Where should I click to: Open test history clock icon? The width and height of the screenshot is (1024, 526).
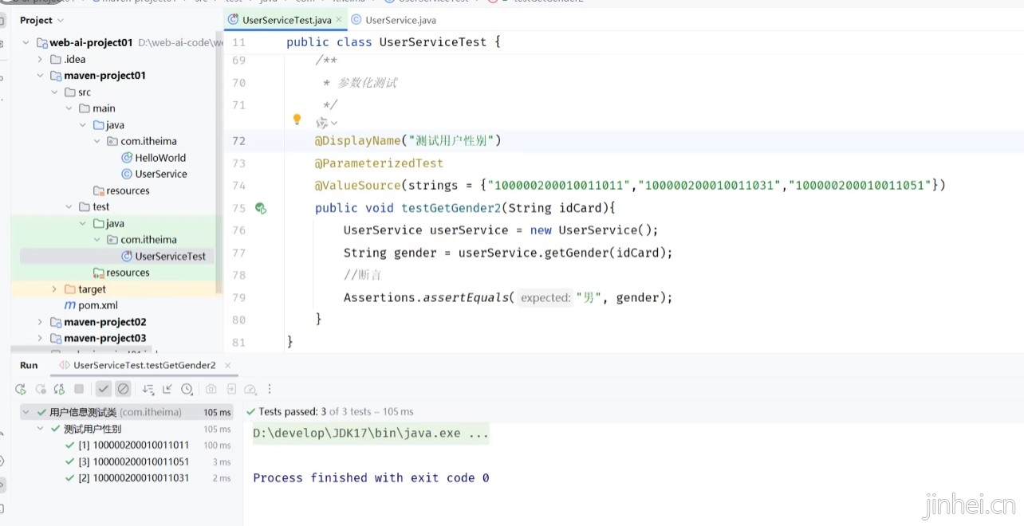point(187,389)
